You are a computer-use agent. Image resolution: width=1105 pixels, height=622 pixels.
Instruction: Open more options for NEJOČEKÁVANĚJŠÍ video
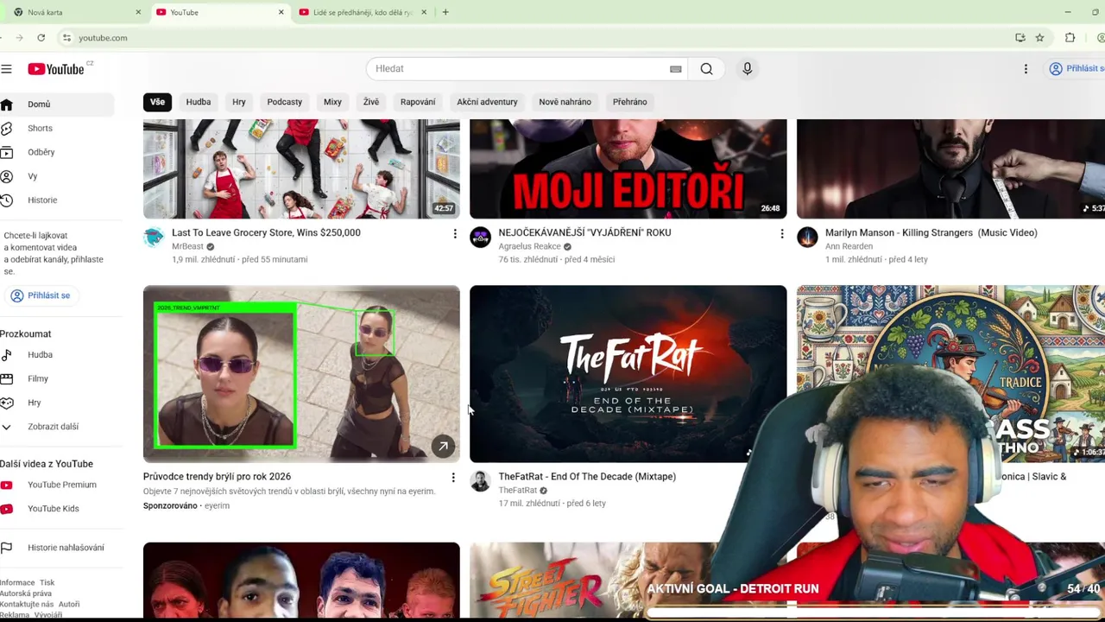click(782, 234)
